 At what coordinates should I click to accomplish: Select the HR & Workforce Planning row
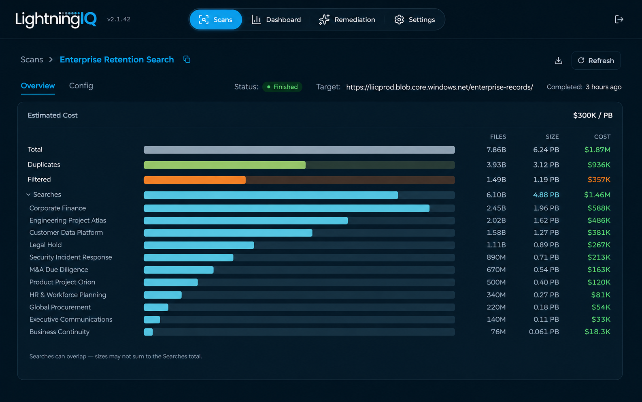(320, 295)
